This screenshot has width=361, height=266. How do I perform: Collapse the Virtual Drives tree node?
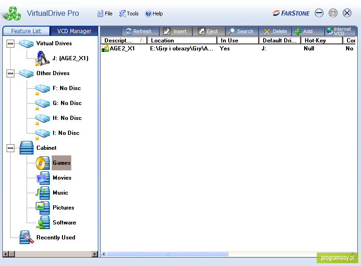(10, 43)
